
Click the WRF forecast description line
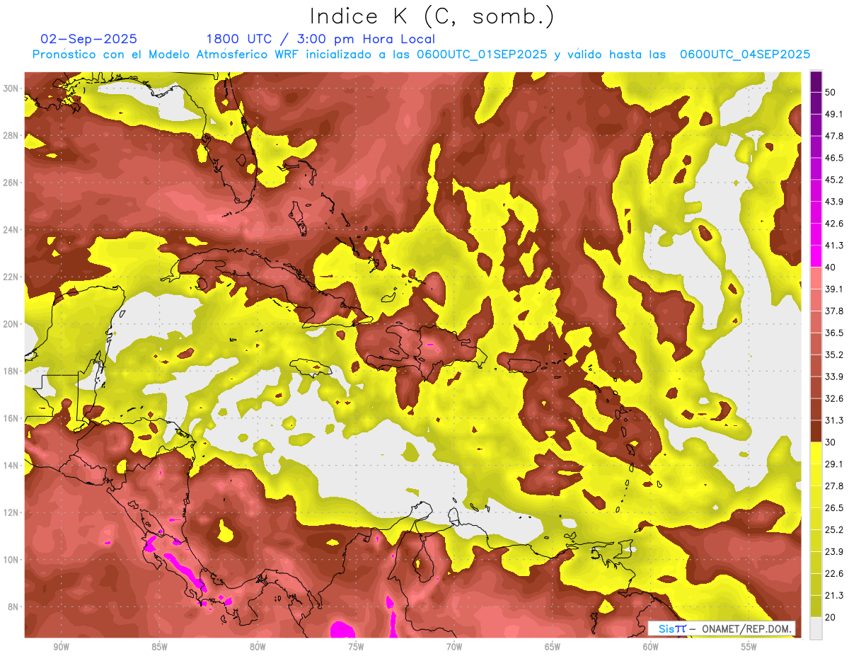[x=421, y=54]
